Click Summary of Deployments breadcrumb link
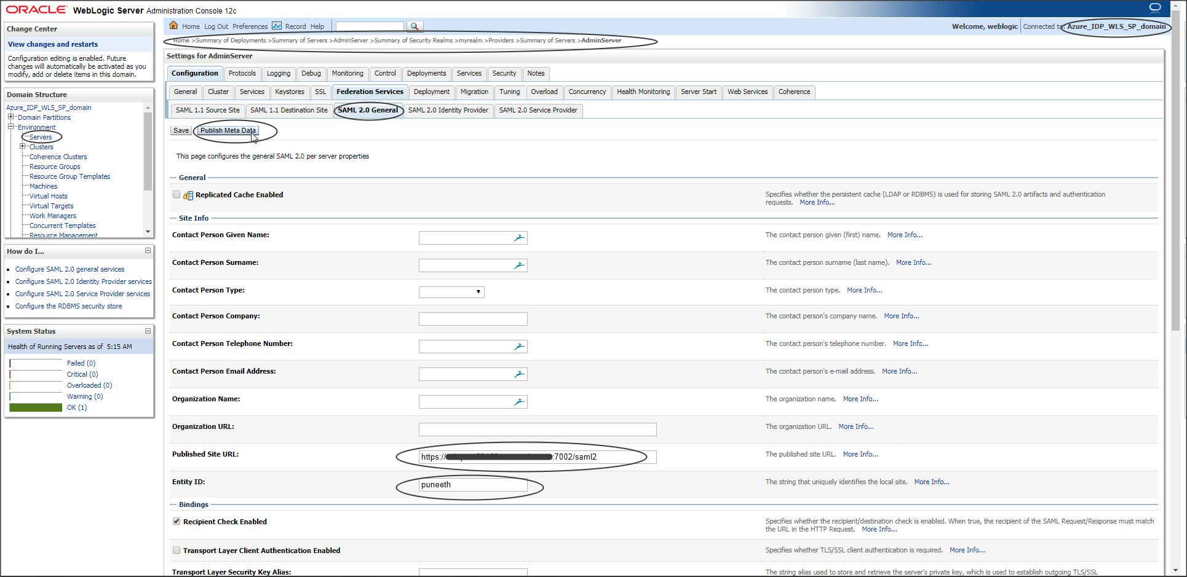Screen dimensions: 1187x577 231,41
